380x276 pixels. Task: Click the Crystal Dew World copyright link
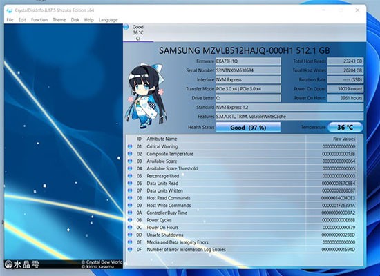coord(102,262)
